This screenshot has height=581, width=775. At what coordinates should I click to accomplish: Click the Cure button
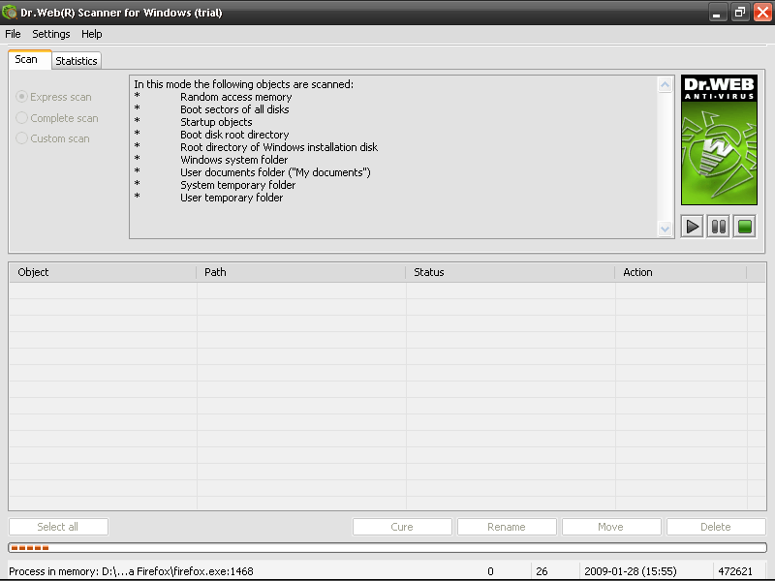point(402,527)
